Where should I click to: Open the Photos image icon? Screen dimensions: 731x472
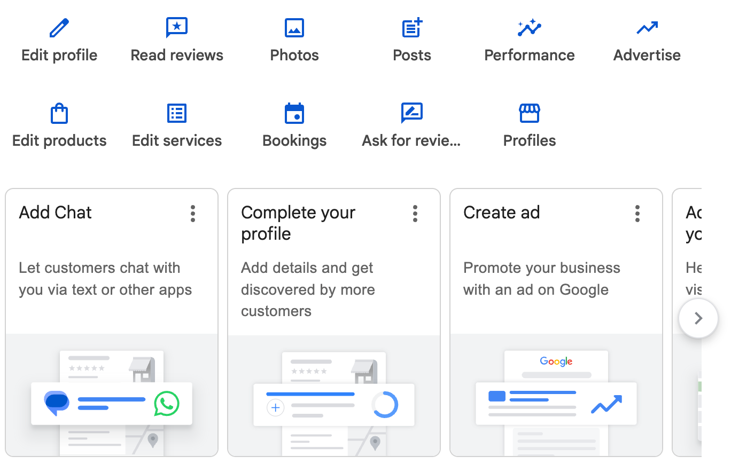pos(294,28)
